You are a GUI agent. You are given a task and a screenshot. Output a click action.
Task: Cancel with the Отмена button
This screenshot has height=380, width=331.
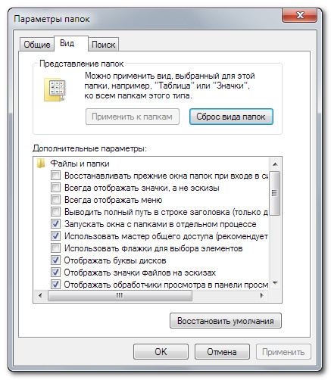[222, 351]
